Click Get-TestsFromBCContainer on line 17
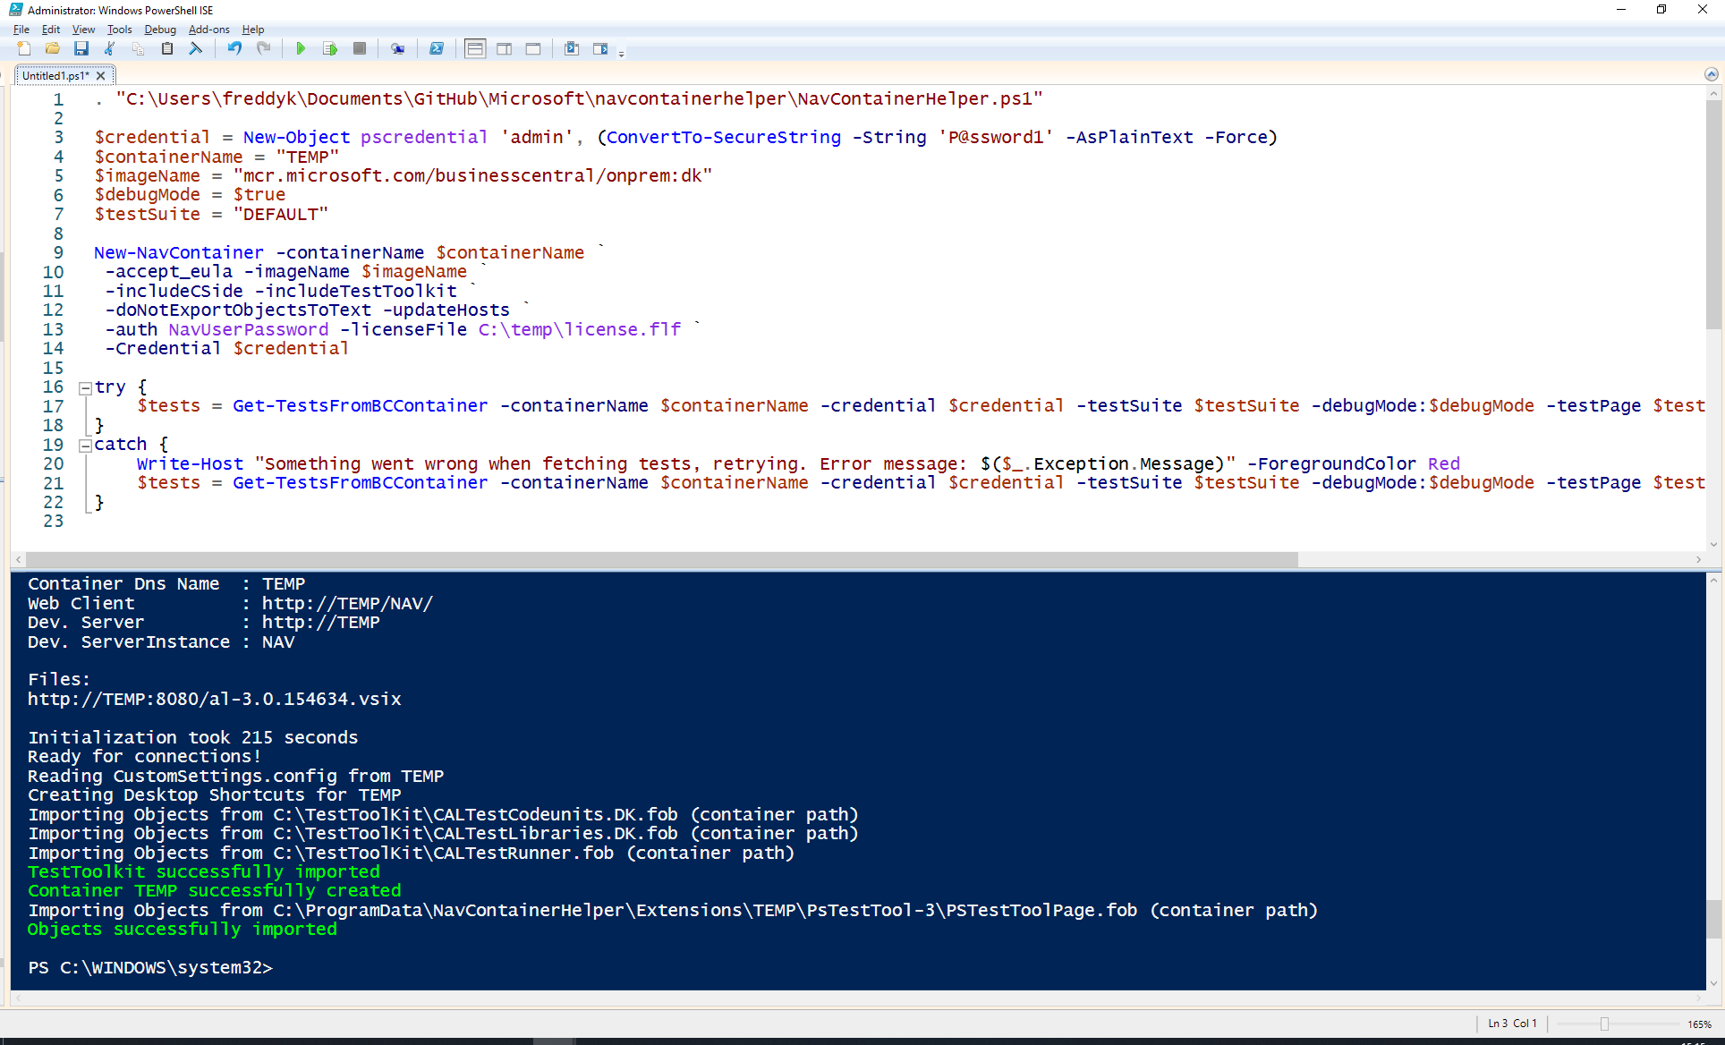 [361, 406]
